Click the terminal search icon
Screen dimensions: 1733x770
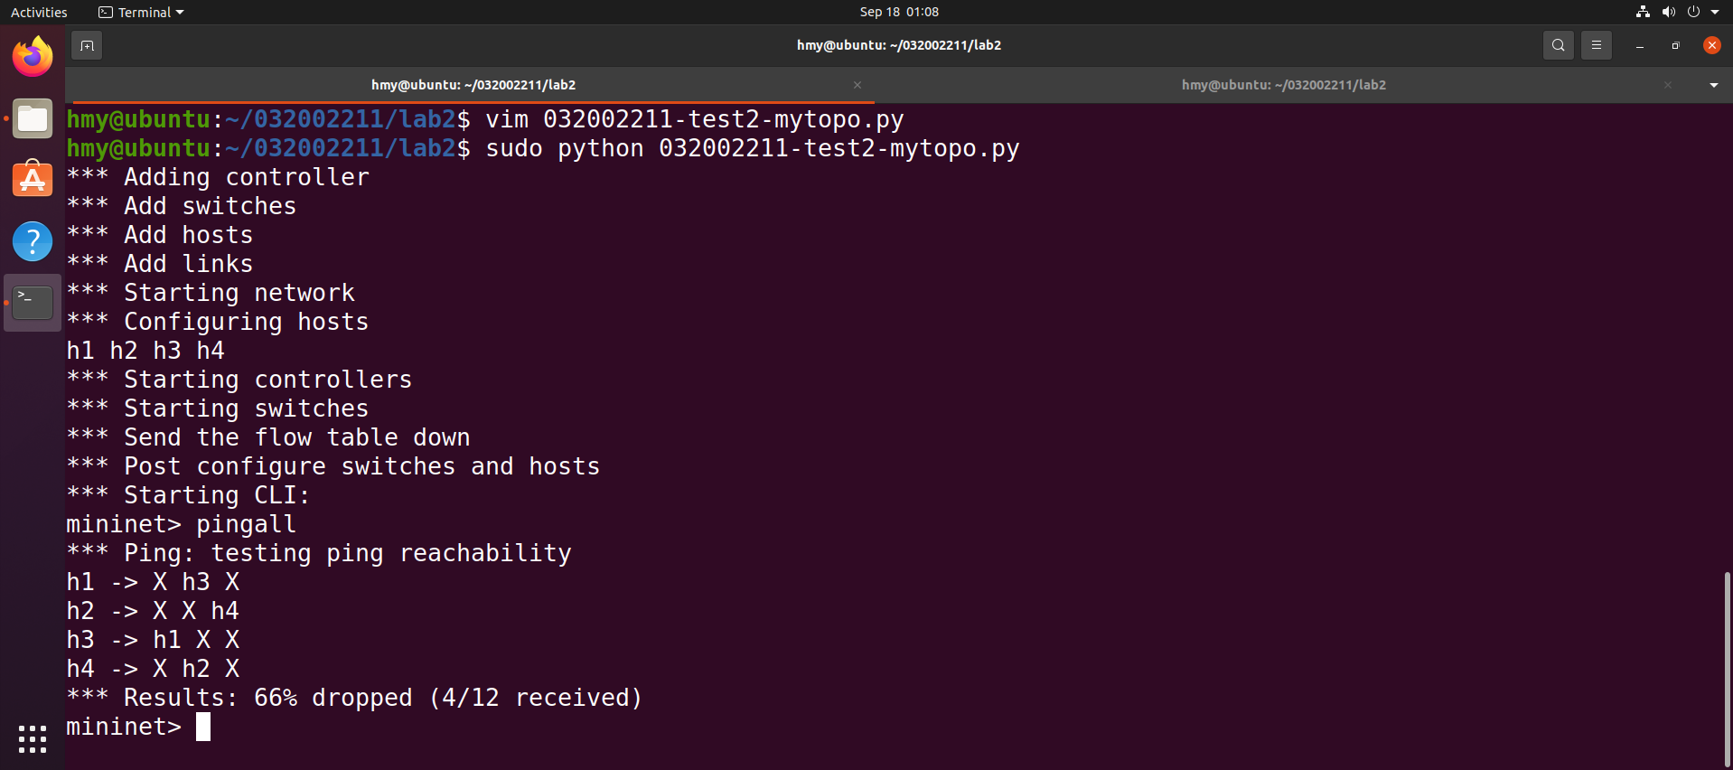[x=1558, y=45]
